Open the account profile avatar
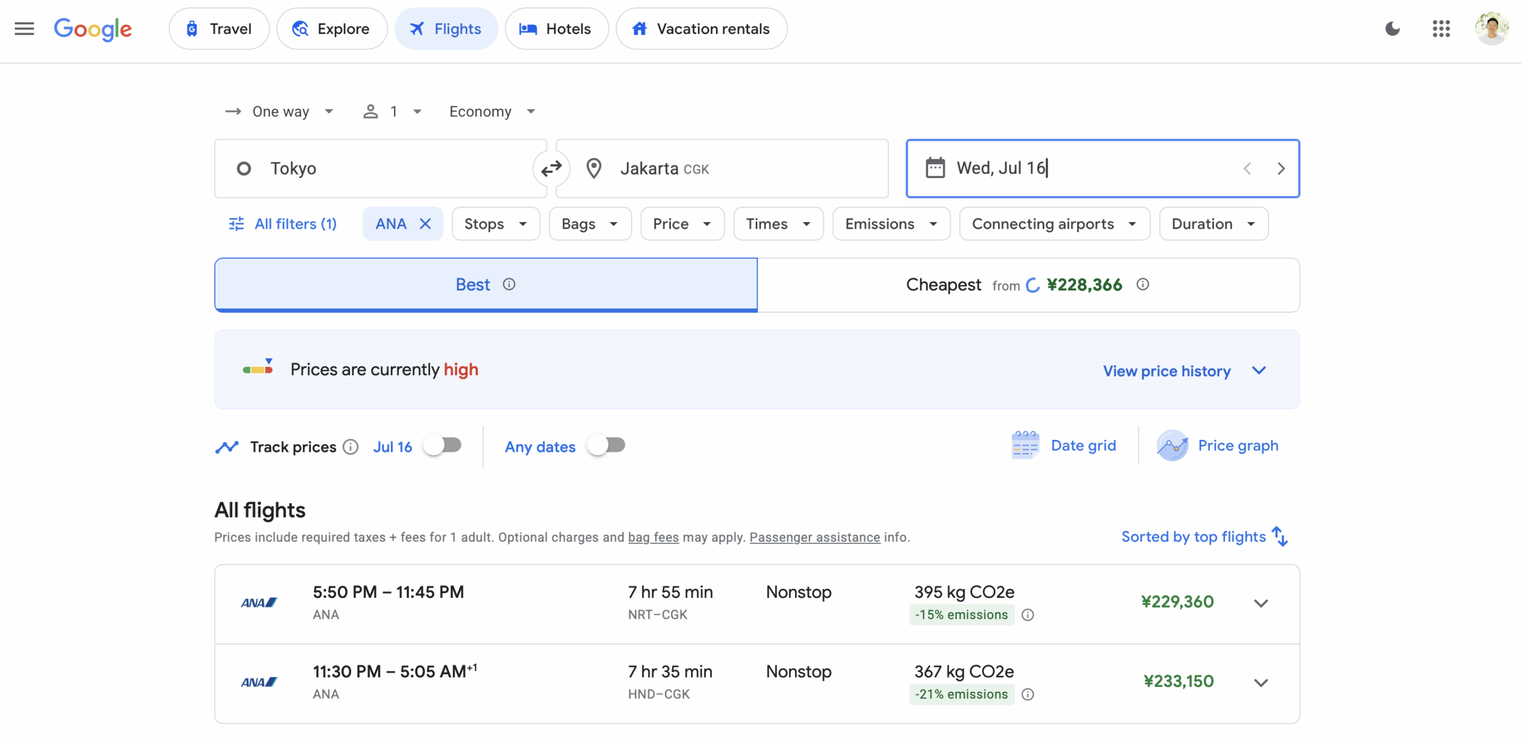Viewport: 1521px width, 741px height. 1491,28
